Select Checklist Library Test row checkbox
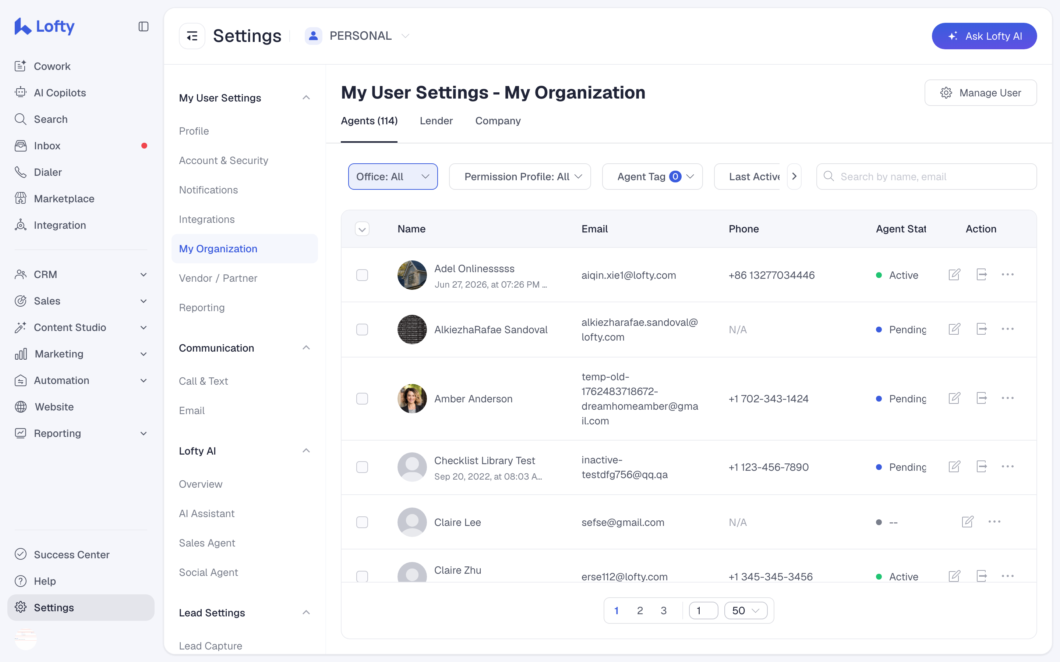The height and width of the screenshot is (662, 1060). pyautogui.click(x=362, y=467)
